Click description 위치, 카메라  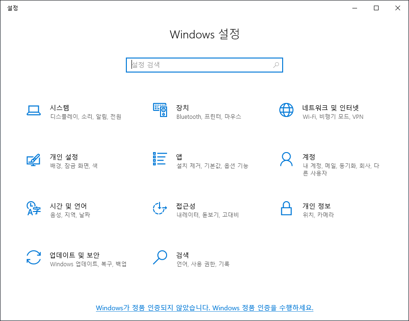click(x=318, y=215)
